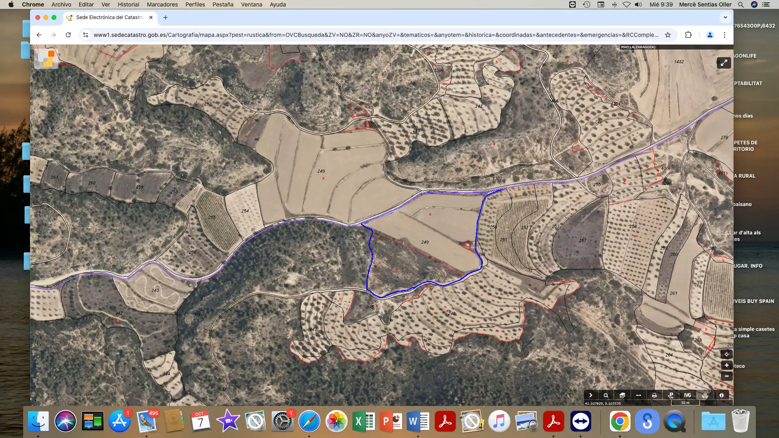Image resolution: width=779 pixels, height=438 pixels.
Task: Open the map layers panel
Action: tap(622, 395)
